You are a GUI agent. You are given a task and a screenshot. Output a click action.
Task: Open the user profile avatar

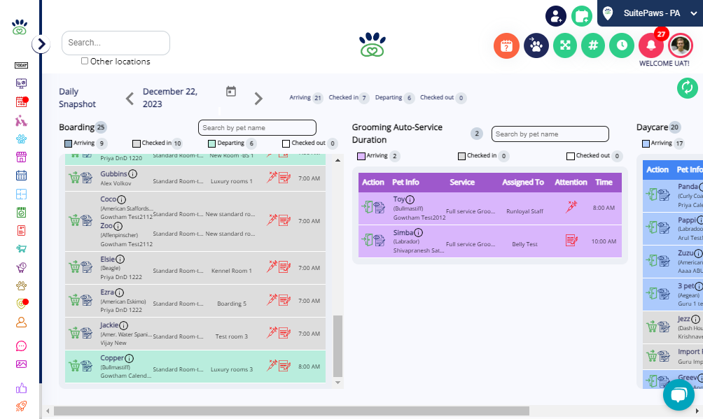coord(681,45)
